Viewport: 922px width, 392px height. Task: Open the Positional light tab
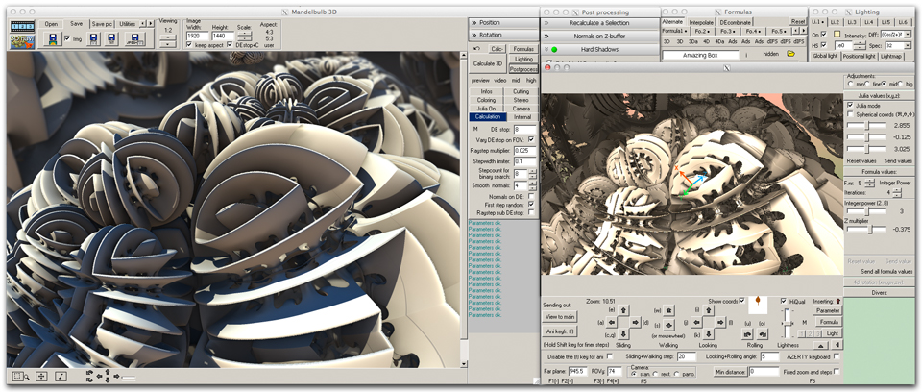point(860,56)
